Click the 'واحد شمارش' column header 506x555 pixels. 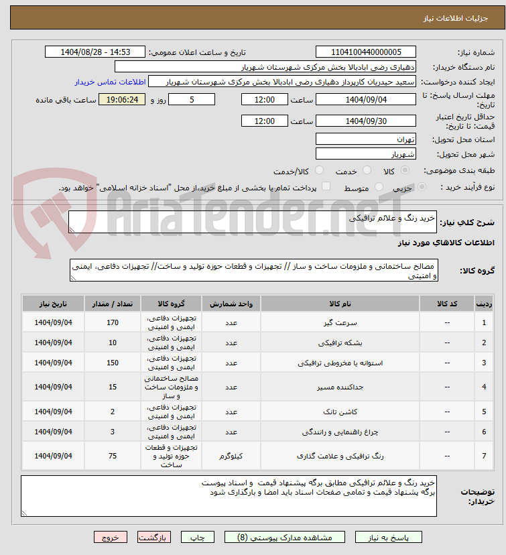231,304
